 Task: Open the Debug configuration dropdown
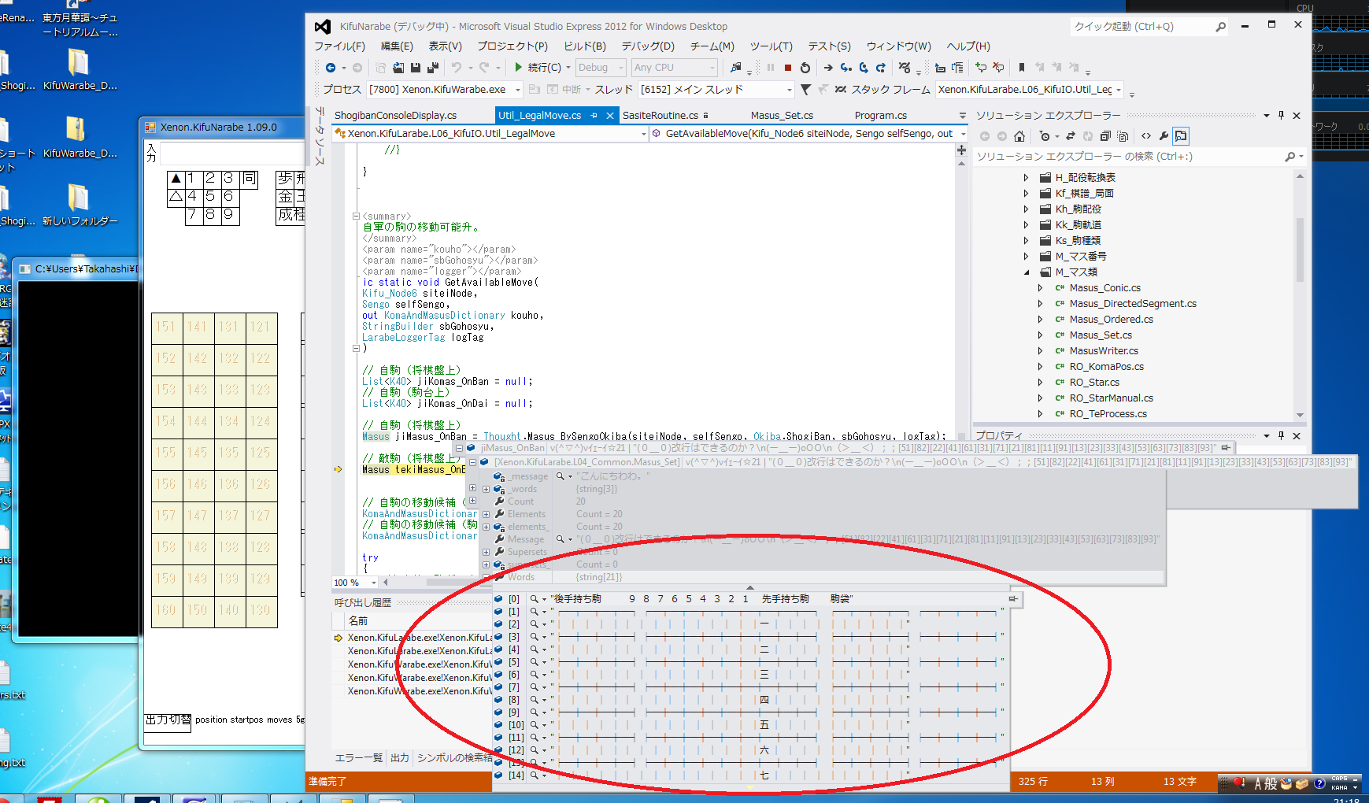tap(600, 68)
